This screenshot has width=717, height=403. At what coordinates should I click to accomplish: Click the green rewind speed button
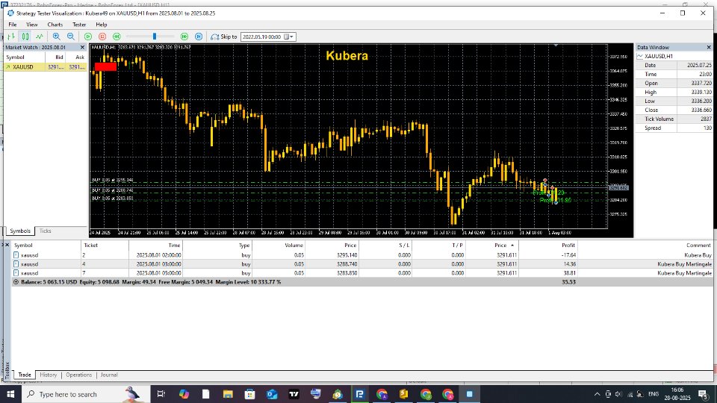(117, 37)
